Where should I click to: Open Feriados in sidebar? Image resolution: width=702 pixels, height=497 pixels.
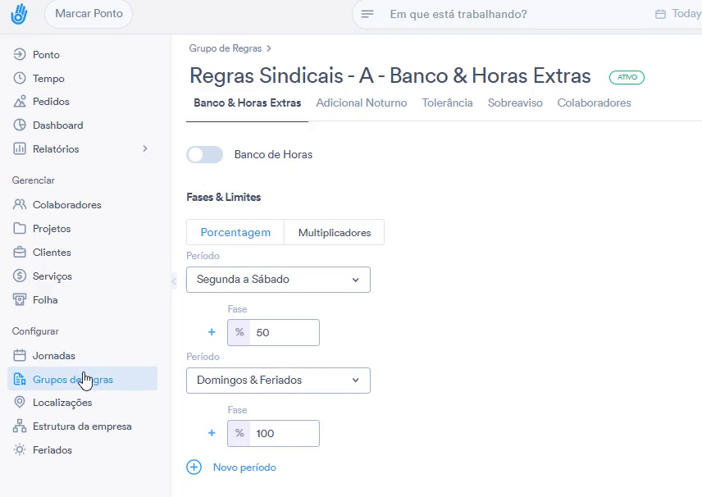coord(52,450)
